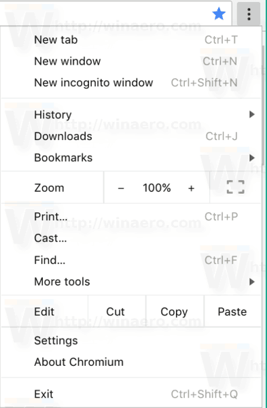Click the Cut button
Screen dimensions: 267x408
pyautogui.click(x=117, y=311)
